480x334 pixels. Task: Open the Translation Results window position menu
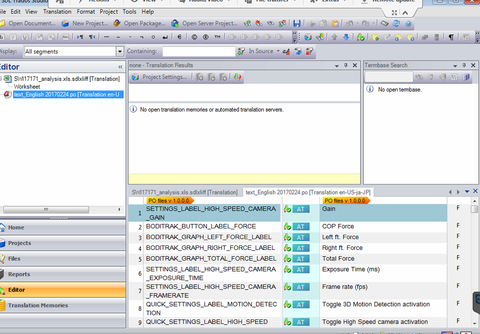tap(337, 66)
